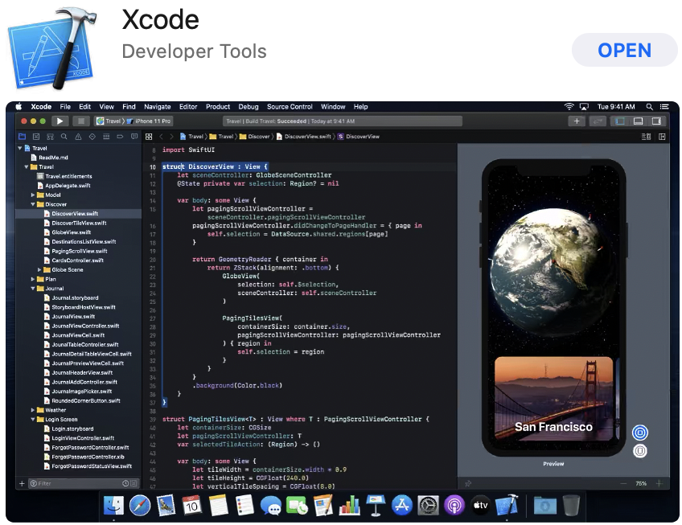Open the Source Control navigator tab
This screenshot has height=525, width=682.
click(x=36, y=137)
